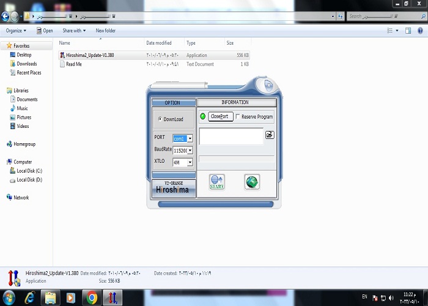Click the address bar refresh button

pyautogui.click(x=341, y=17)
